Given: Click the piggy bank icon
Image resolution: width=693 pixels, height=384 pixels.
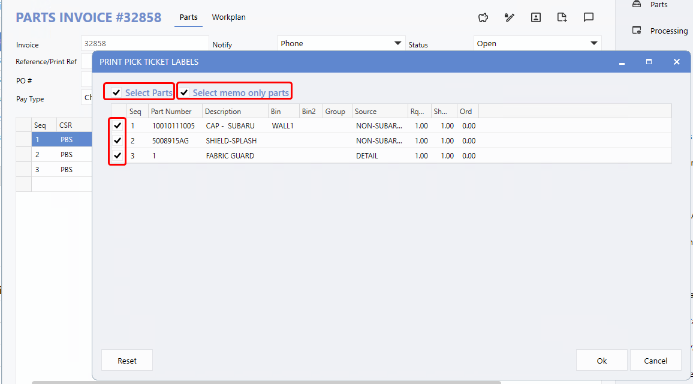Looking at the screenshot, I should [483, 17].
